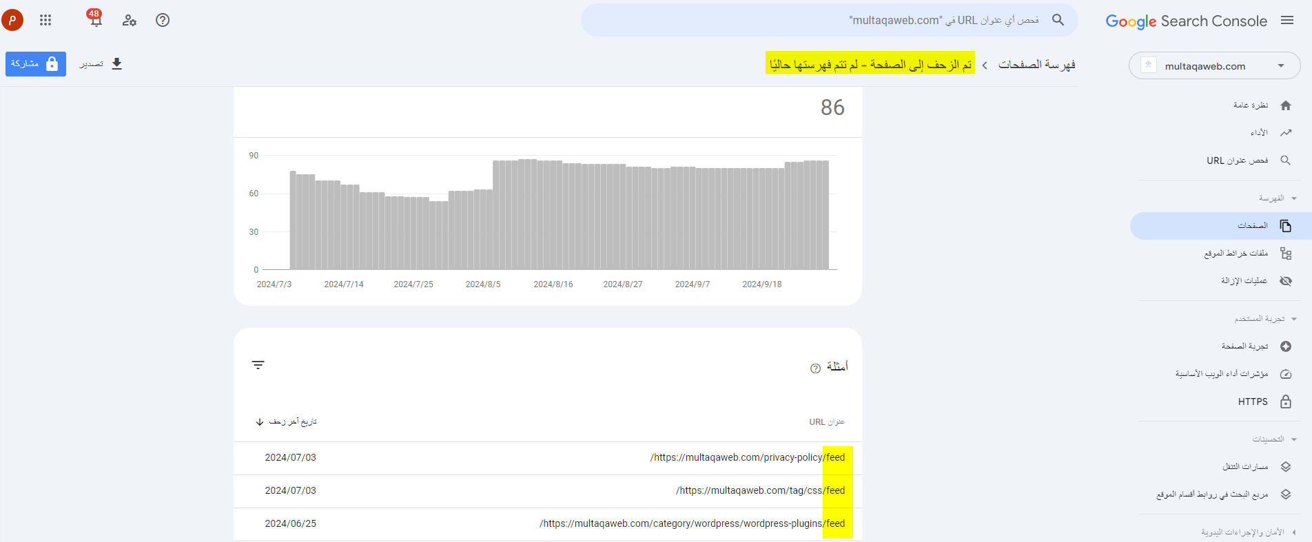The height and width of the screenshot is (542, 1312).
Task: Open the Search Console help icon
Action: 163,20
